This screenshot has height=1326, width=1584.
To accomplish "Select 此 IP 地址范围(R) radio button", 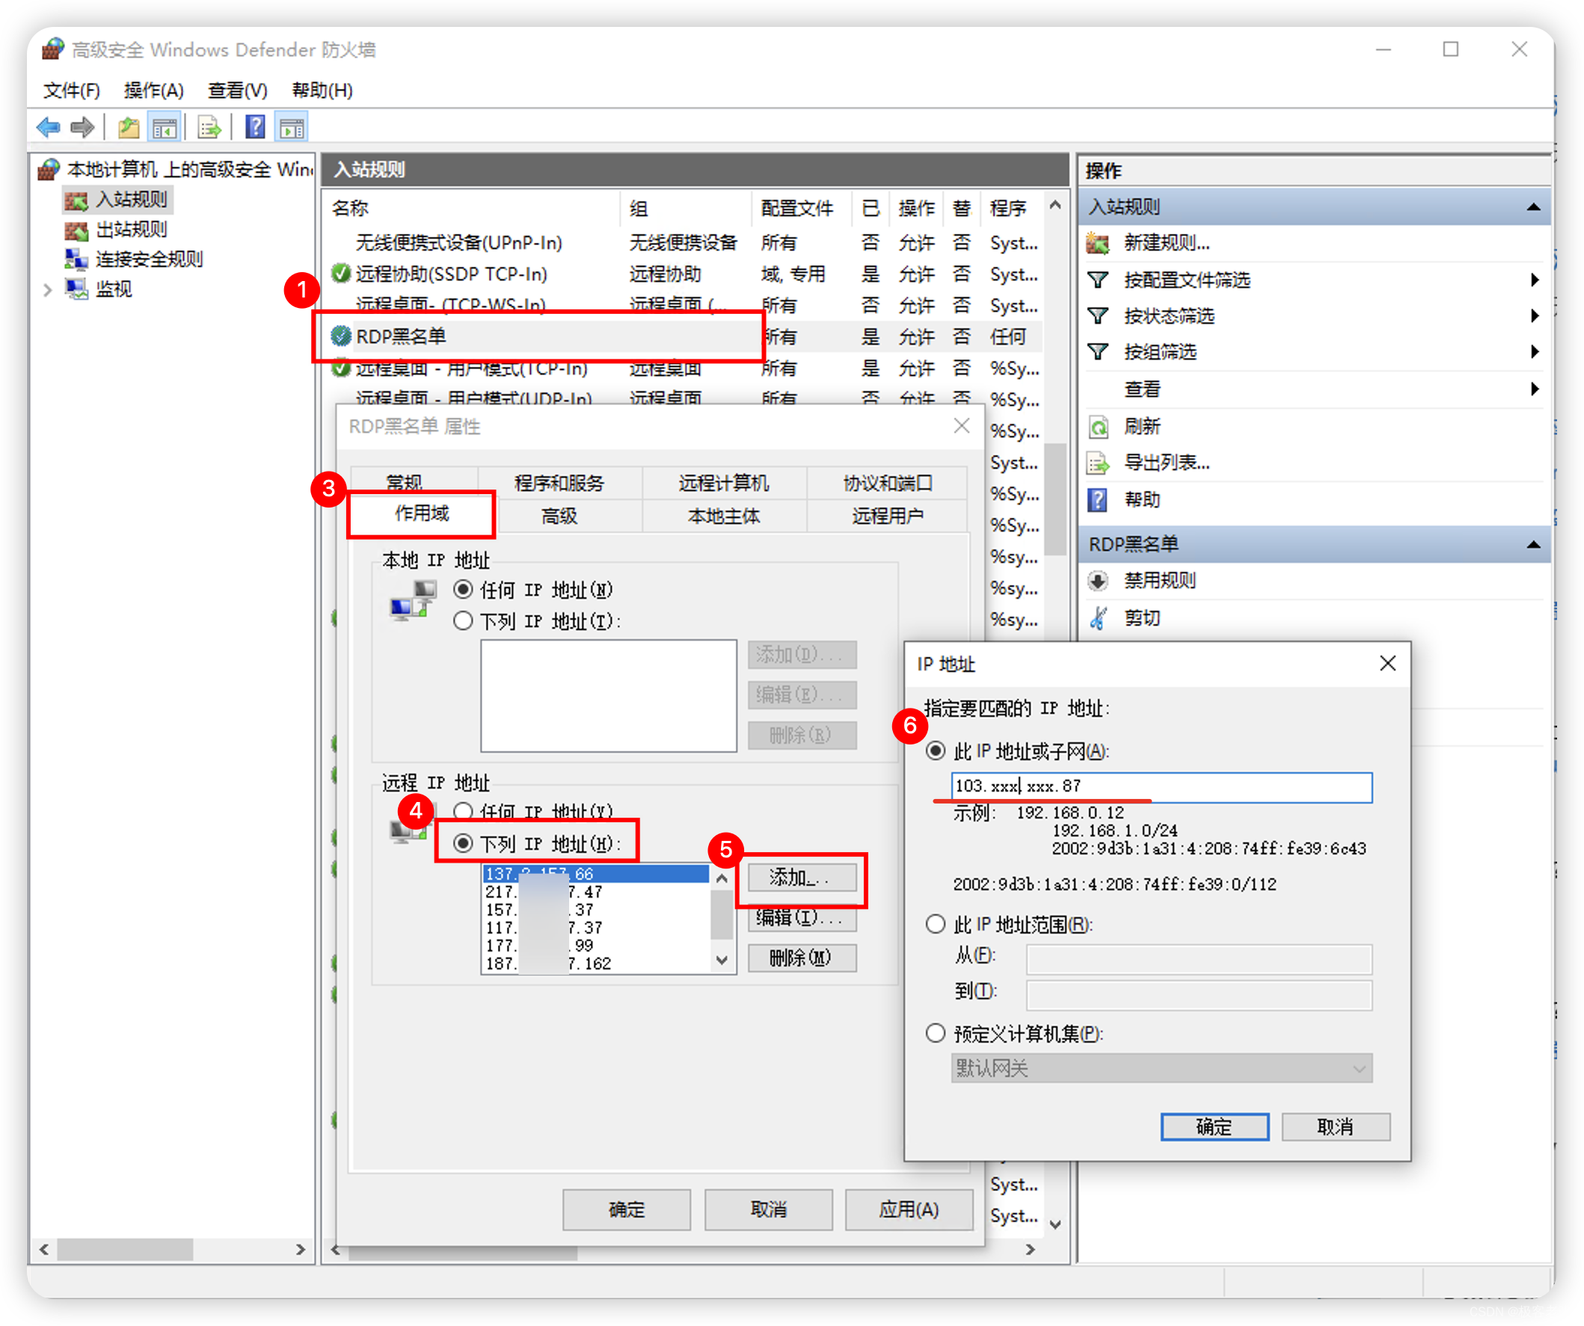I will pyautogui.click(x=936, y=924).
